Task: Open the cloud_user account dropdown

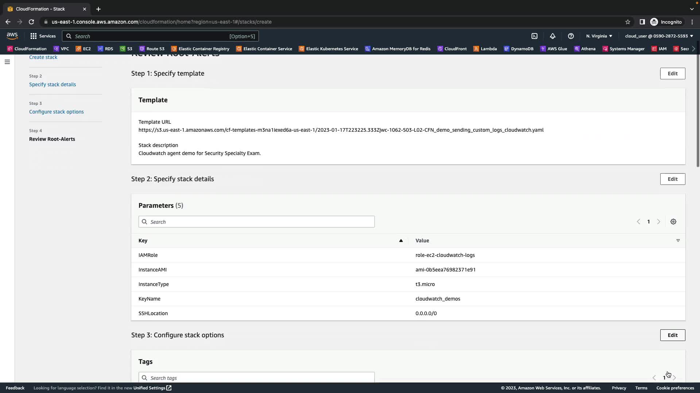Action: [659, 36]
